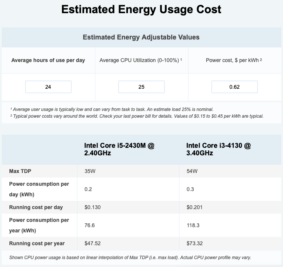Click the Estimated Energy Adjustable Values header
This screenshot has width=283, height=267.
(x=141, y=37)
